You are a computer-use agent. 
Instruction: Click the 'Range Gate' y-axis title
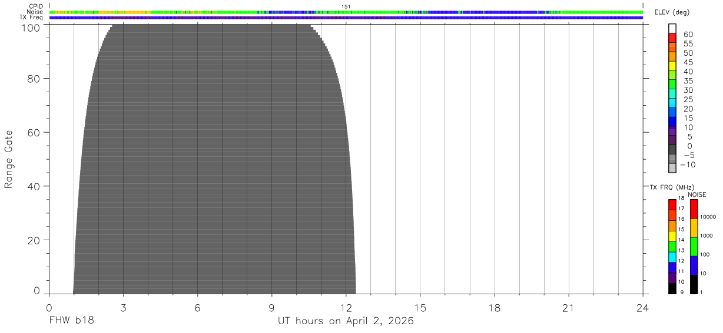pyautogui.click(x=9, y=160)
